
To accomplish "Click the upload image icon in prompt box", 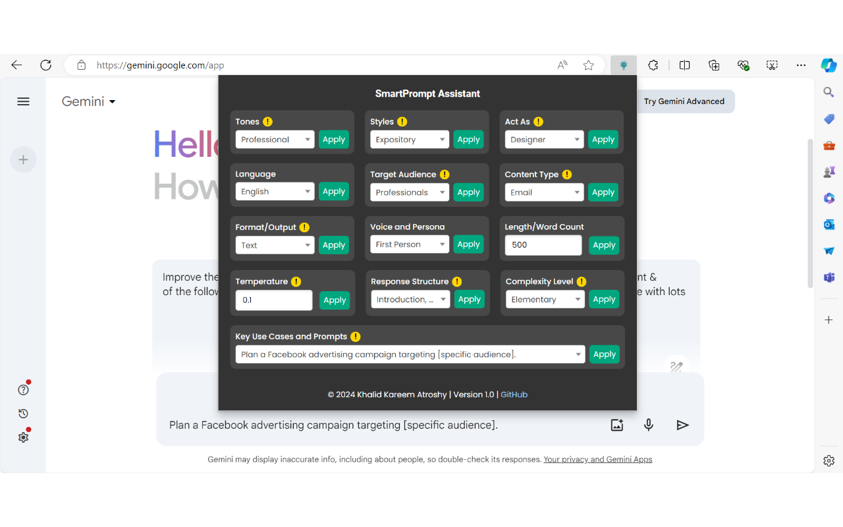I will [617, 425].
